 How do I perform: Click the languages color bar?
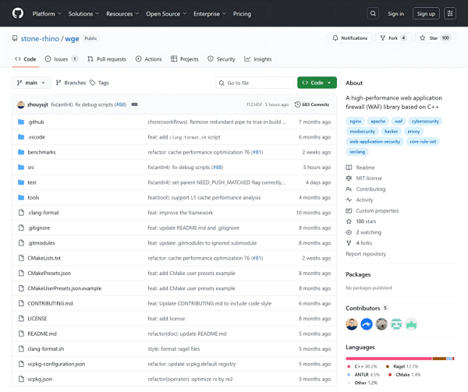click(401, 358)
